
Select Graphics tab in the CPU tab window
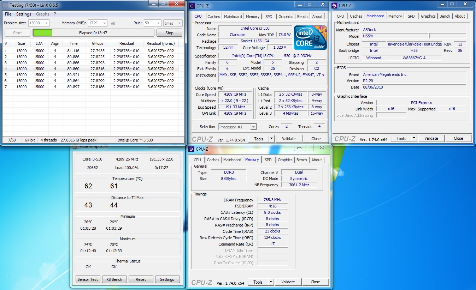point(286,17)
